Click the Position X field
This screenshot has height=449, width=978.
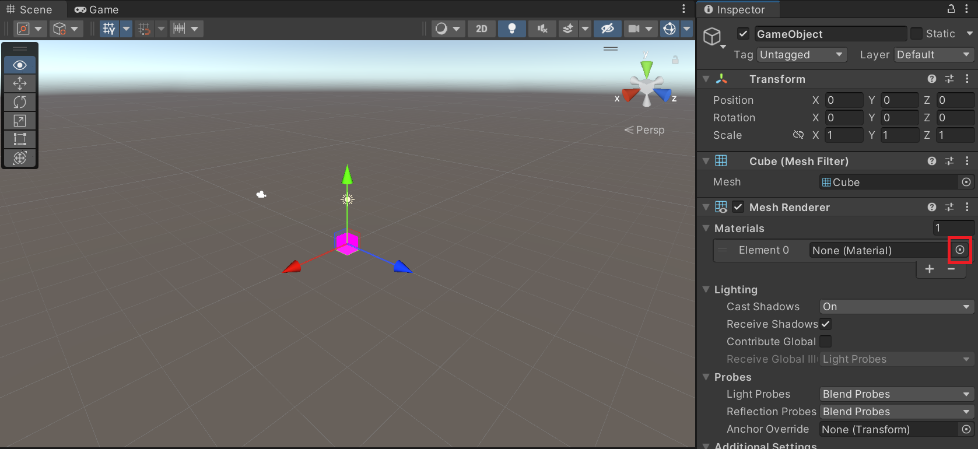843,100
